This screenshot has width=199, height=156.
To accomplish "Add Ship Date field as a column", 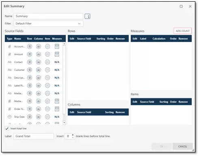I will (x=39, y=117).
